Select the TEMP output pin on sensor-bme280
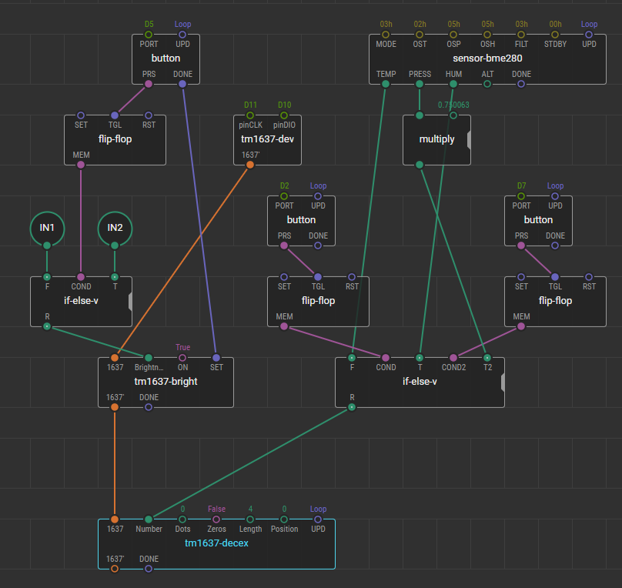Viewport: 622px width, 588px height. click(386, 84)
